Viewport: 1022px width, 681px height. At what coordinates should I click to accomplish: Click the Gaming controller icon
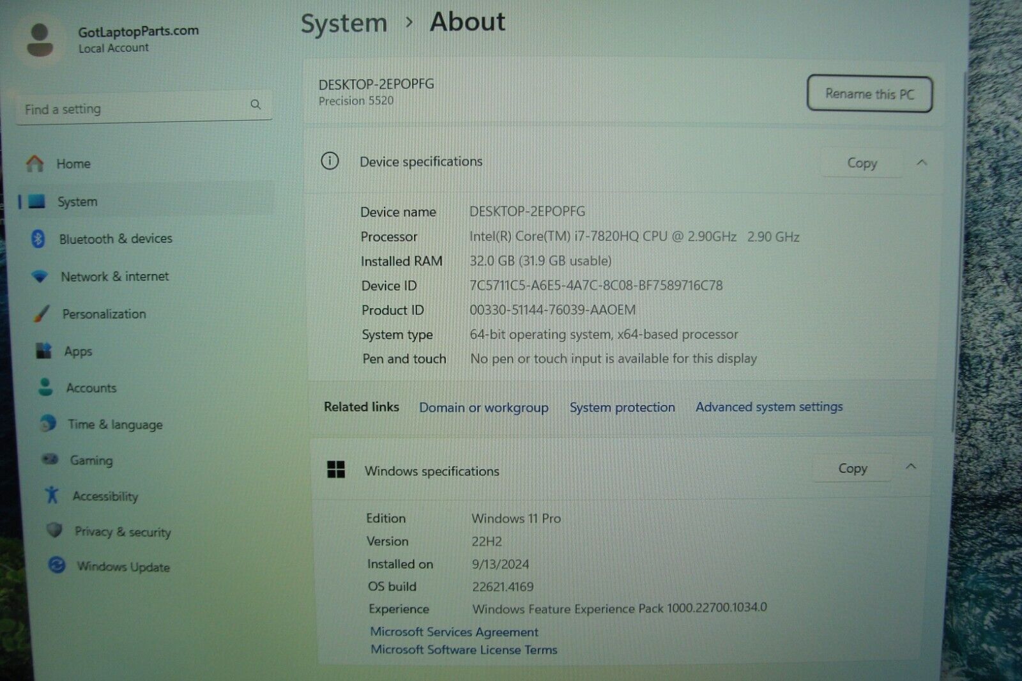[50, 459]
